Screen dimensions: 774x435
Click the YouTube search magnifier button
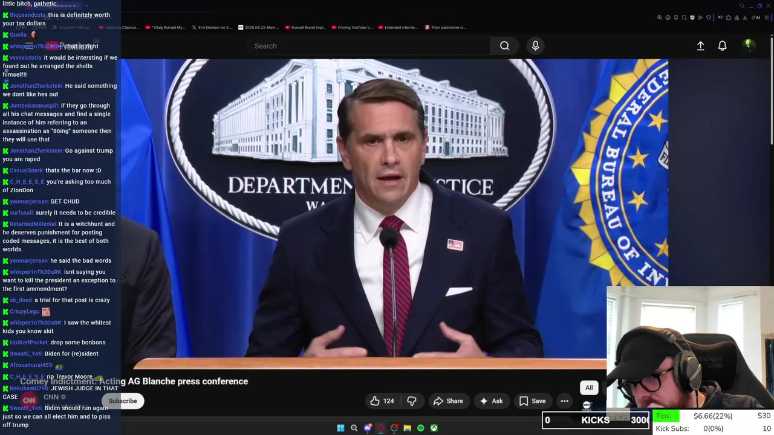point(504,46)
